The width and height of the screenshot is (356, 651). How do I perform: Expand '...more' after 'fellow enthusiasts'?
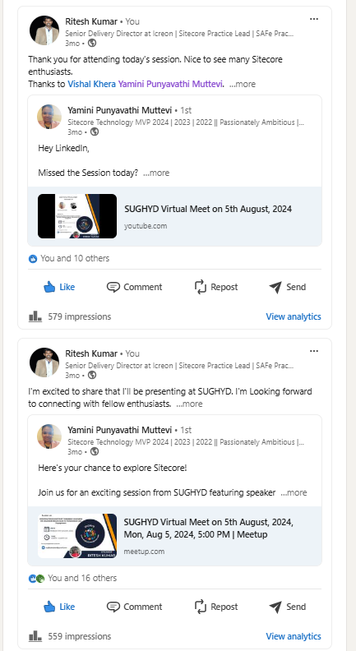click(189, 404)
